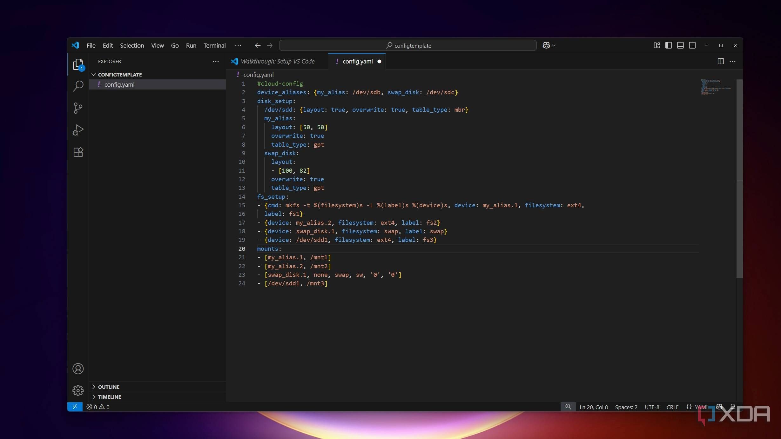Open the Run and Debug view
781x439 pixels.
[x=78, y=130]
